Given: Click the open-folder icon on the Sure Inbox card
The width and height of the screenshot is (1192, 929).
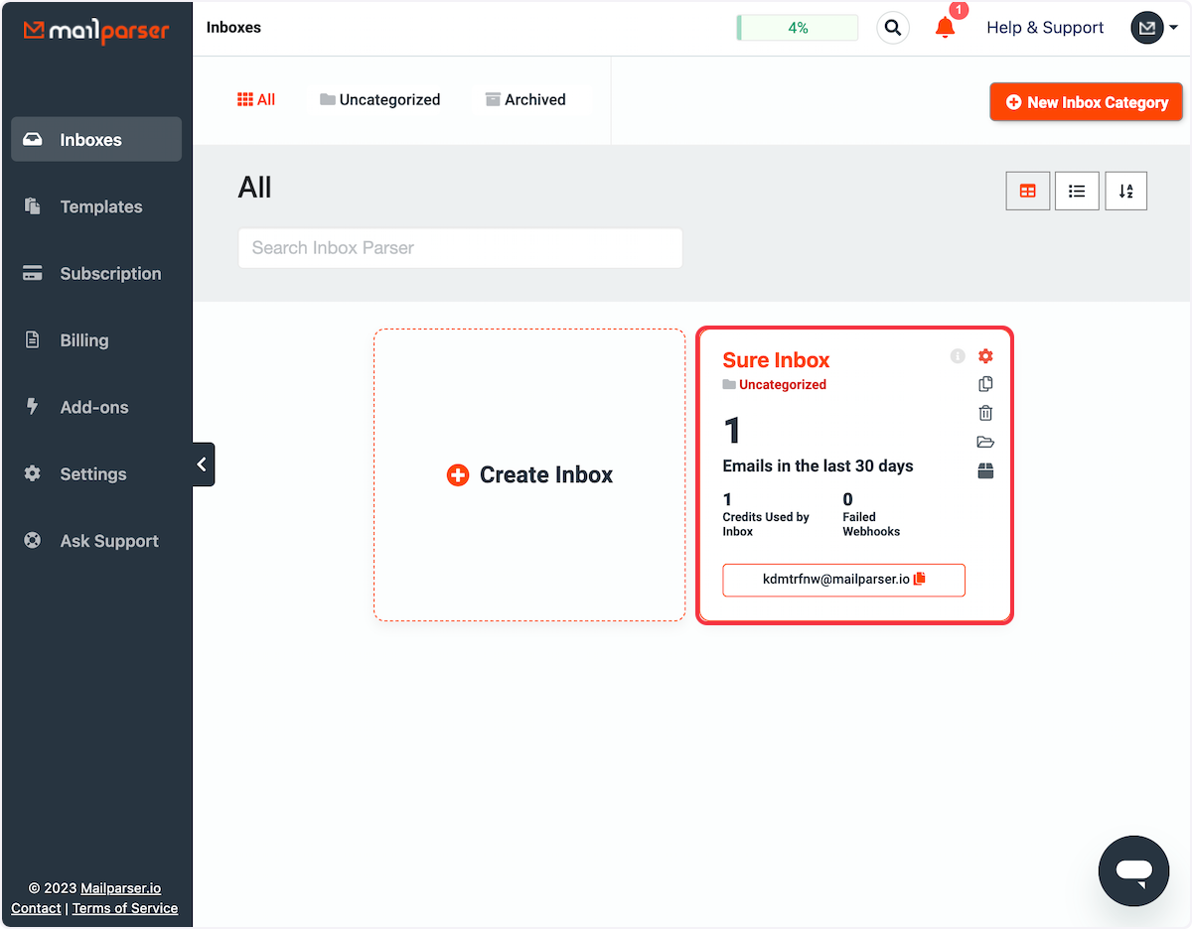Looking at the screenshot, I should click(x=985, y=443).
